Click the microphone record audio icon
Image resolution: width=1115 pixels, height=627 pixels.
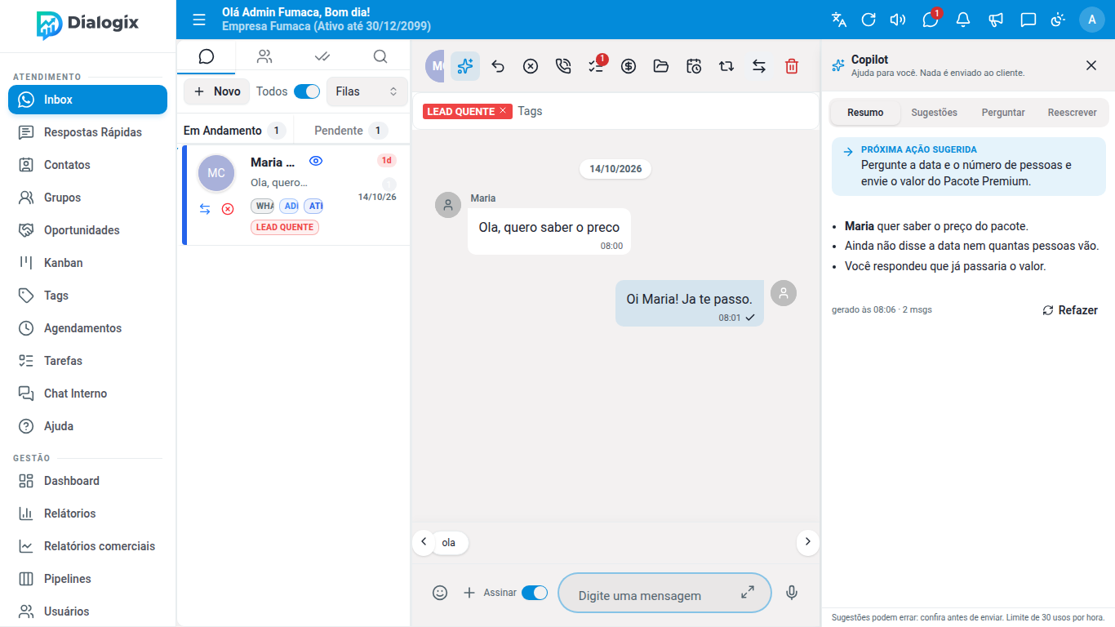coord(792,593)
